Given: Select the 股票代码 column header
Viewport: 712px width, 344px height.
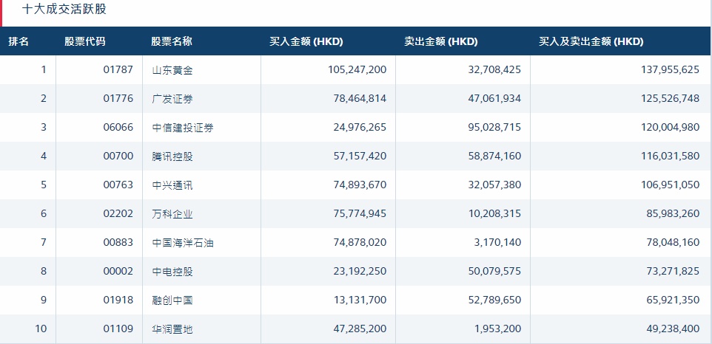Looking at the screenshot, I should point(85,41).
